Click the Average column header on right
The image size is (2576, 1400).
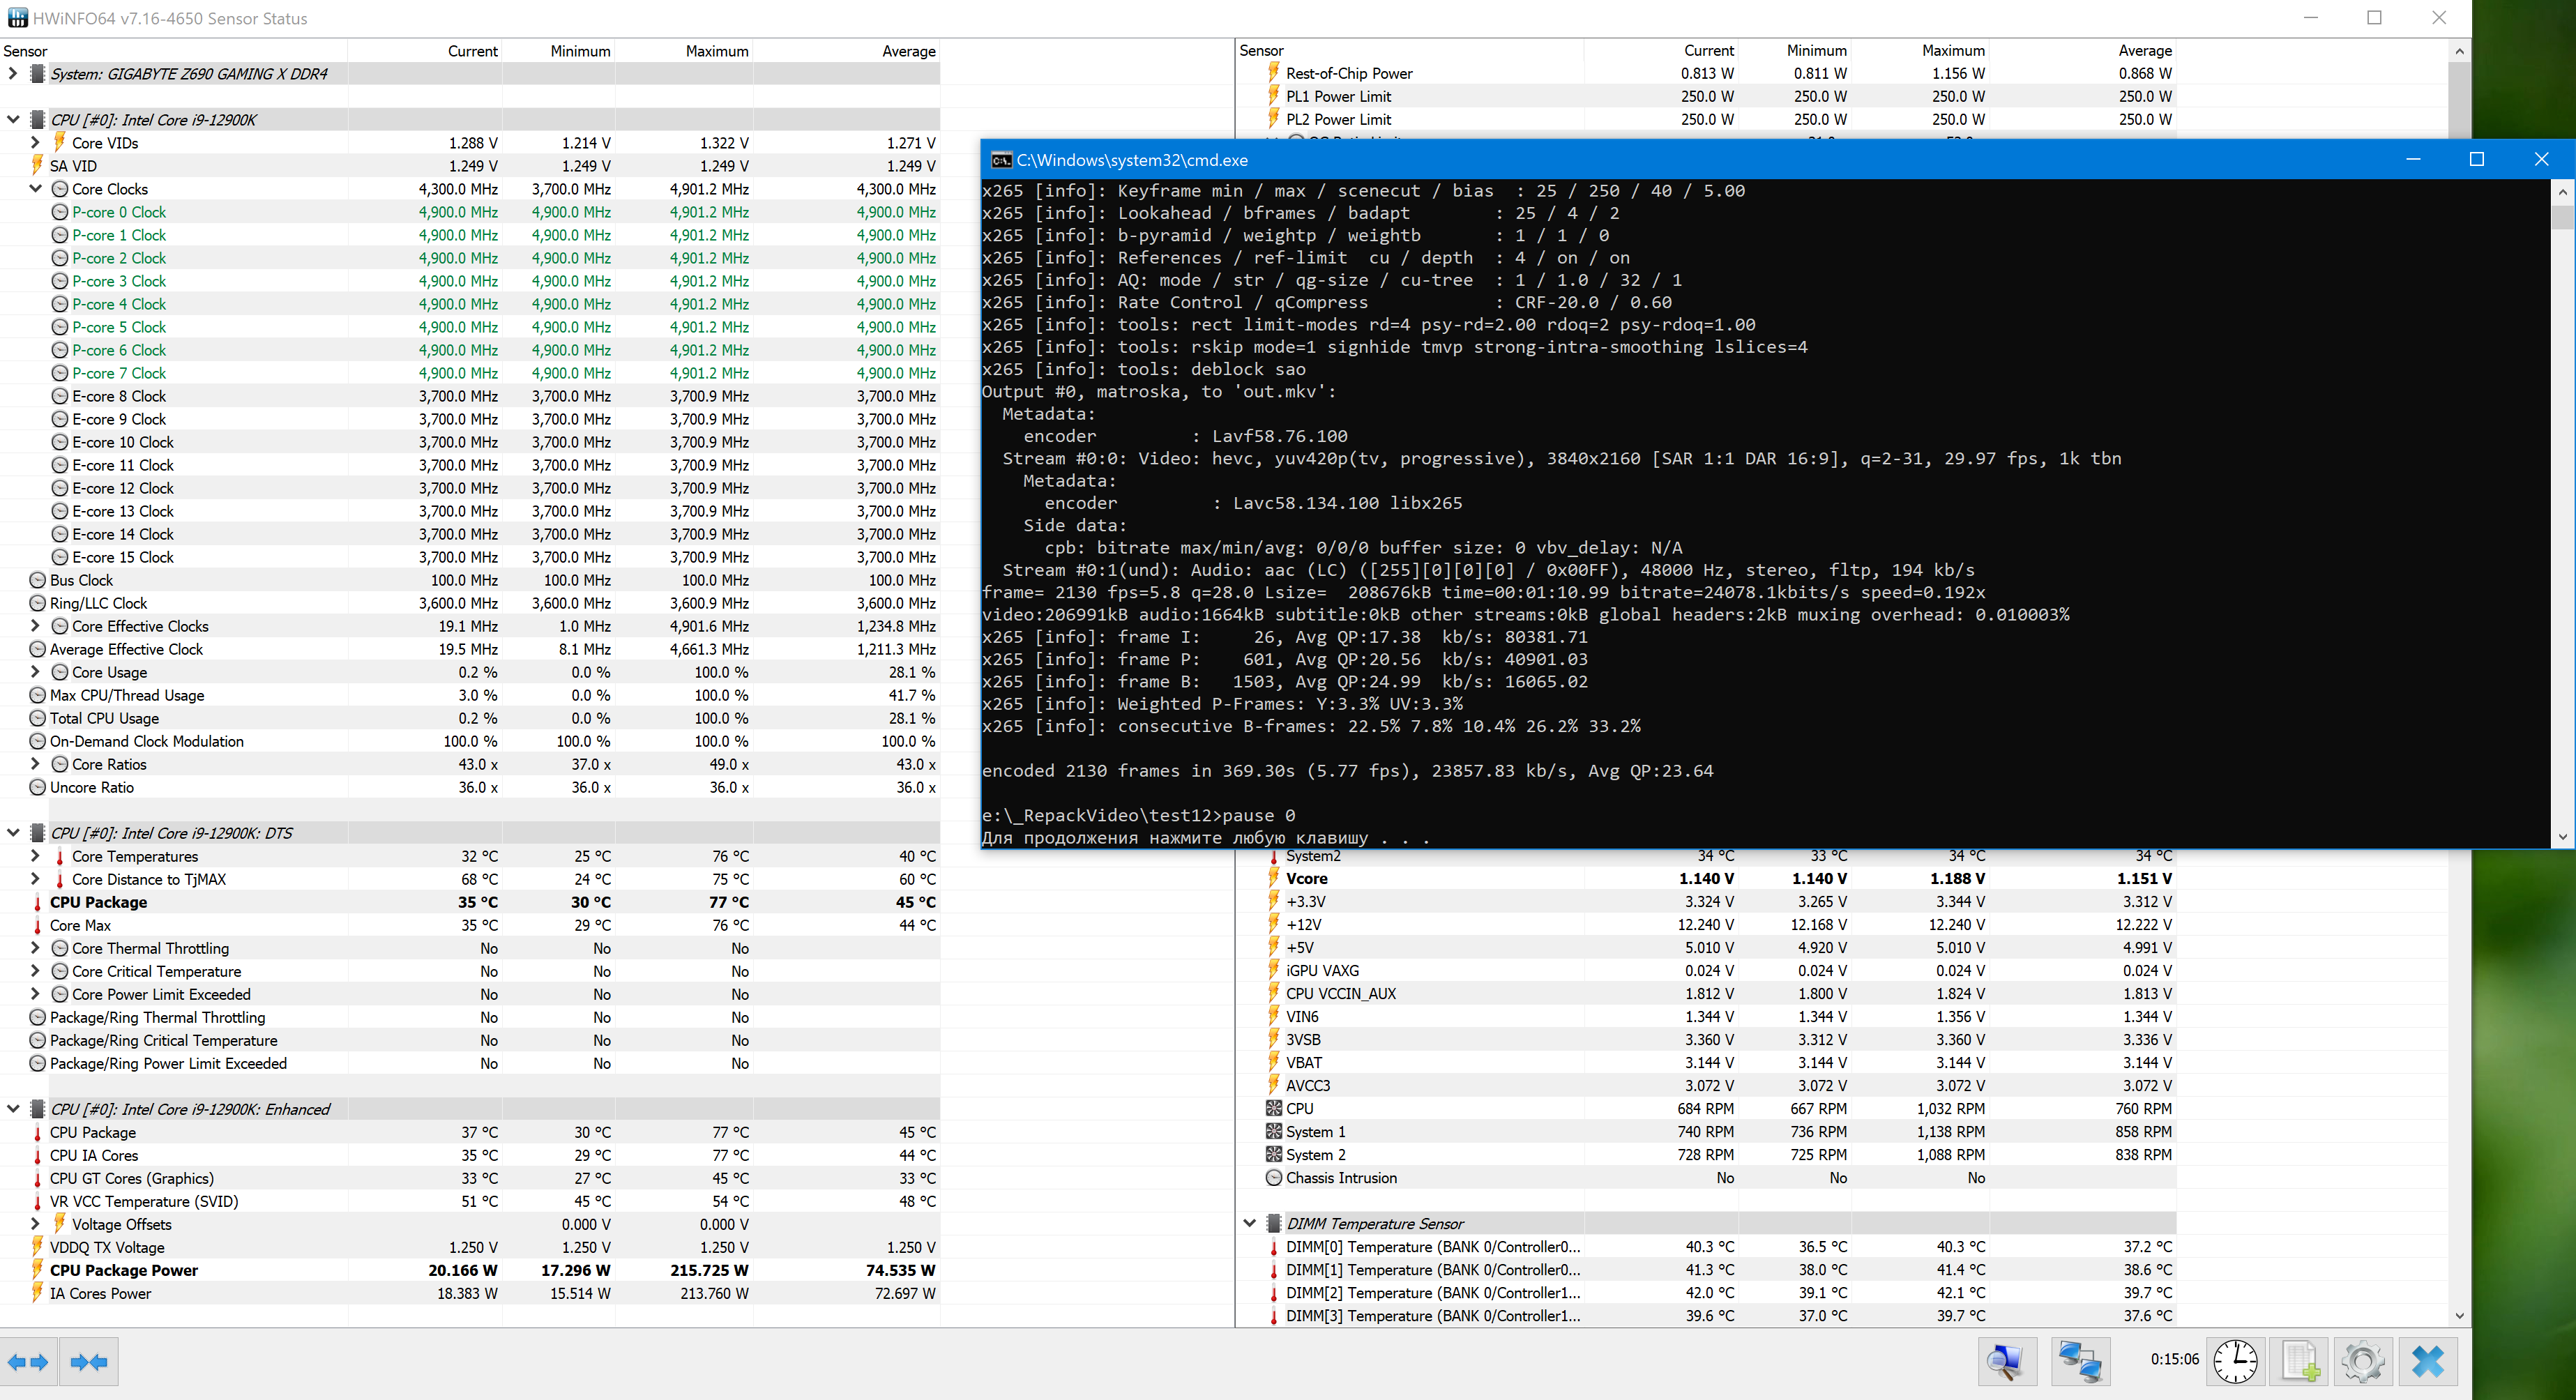2144,50
